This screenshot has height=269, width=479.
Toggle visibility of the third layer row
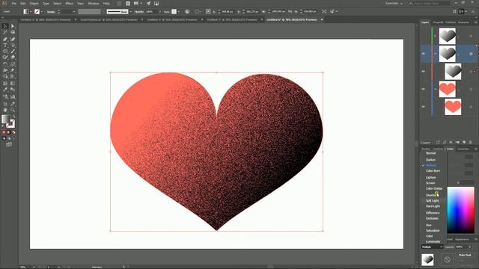click(x=424, y=72)
